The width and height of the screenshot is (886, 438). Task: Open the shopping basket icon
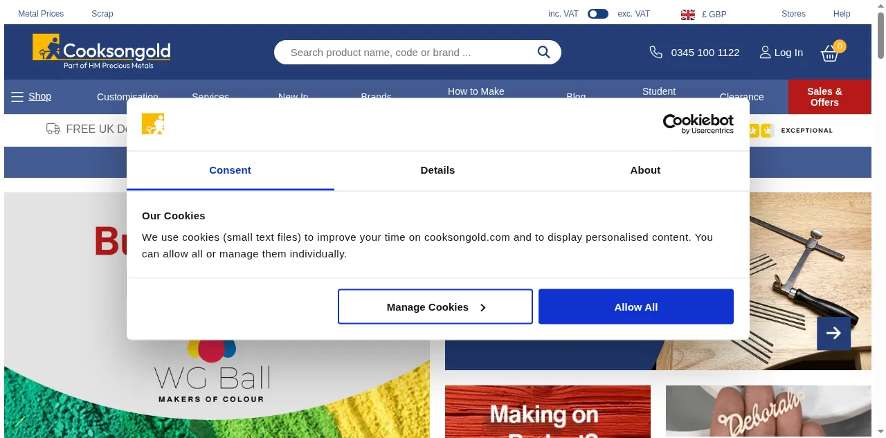(830, 53)
